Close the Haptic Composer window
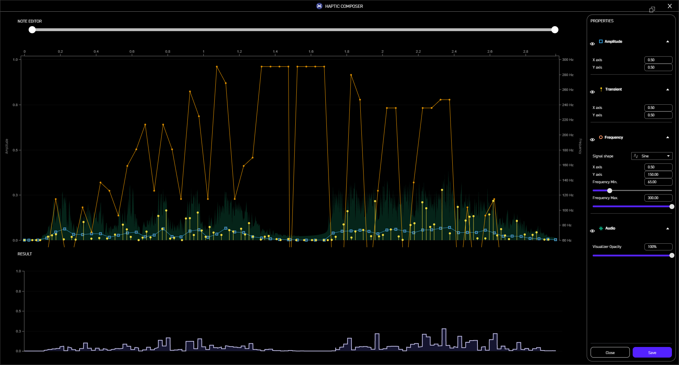Image resolution: width=679 pixels, height=365 pixels. (669, 6)
